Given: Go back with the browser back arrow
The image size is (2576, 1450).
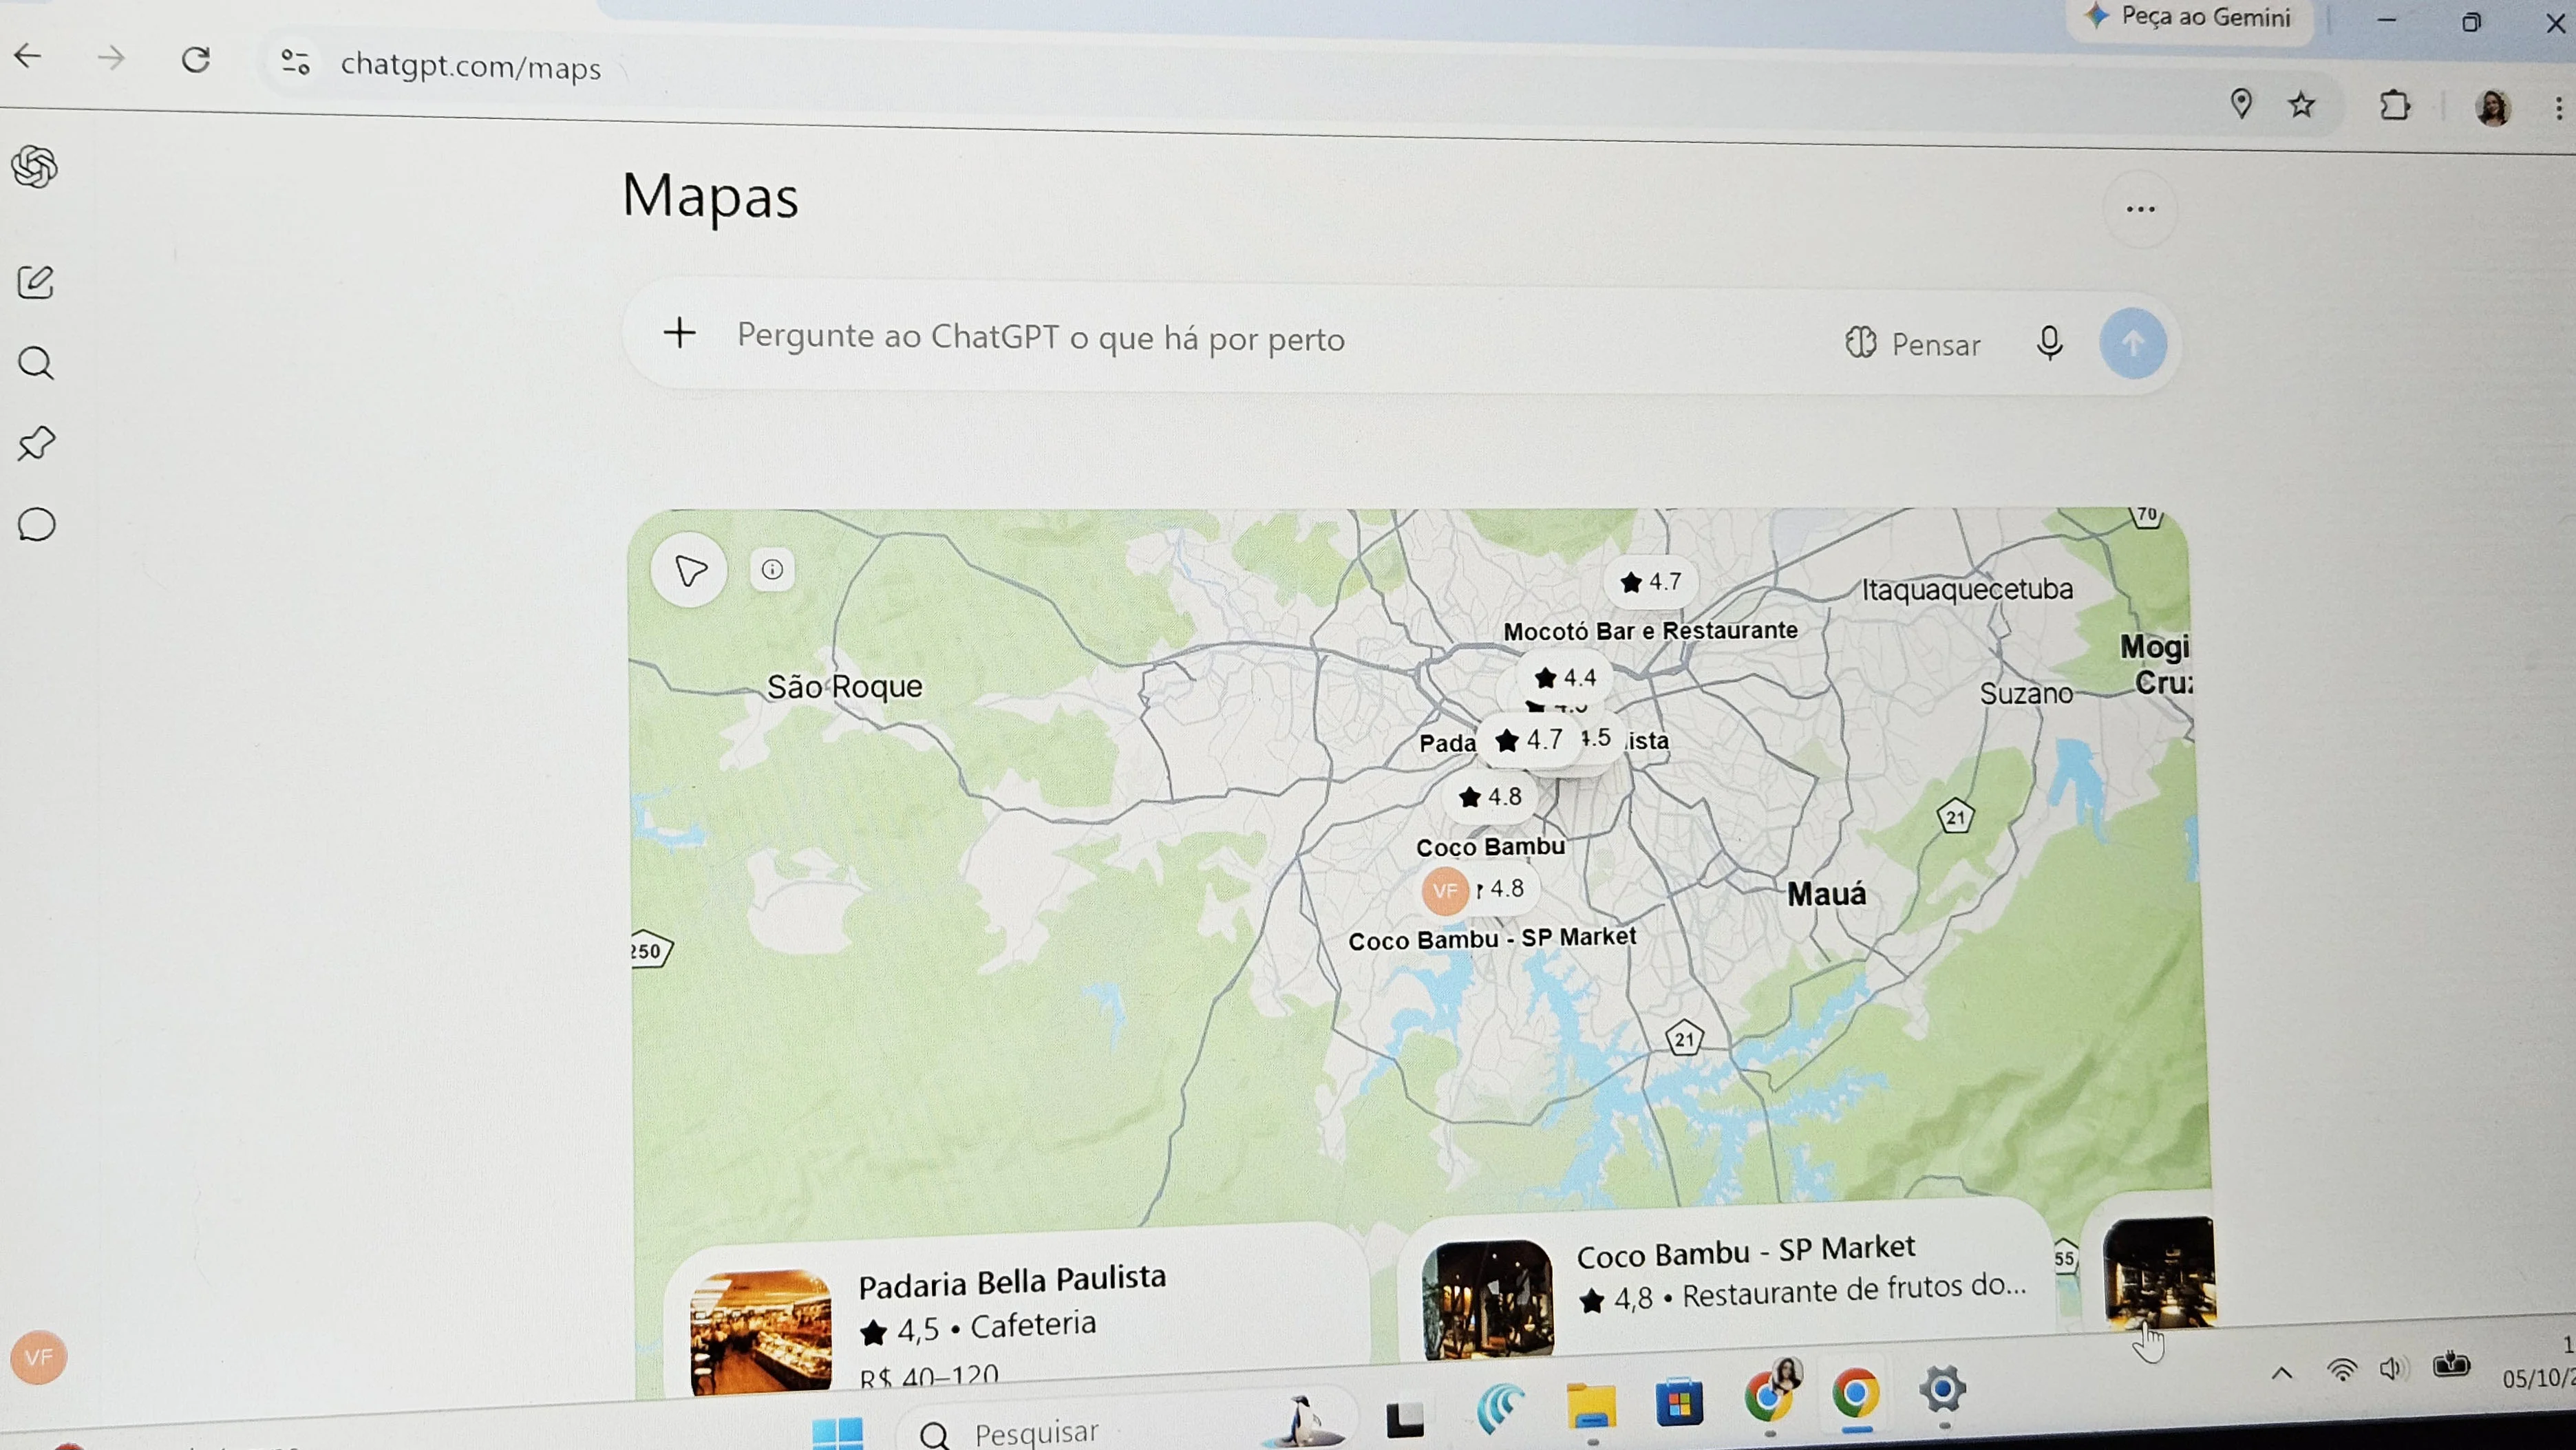Looking at the screenshot, I should click(x=29, y=56).
